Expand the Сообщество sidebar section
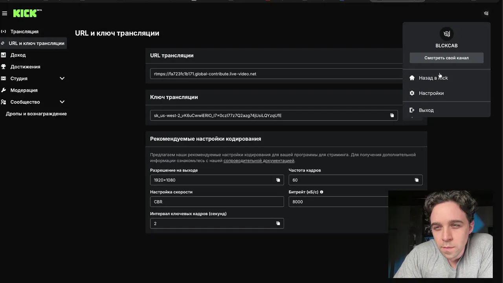 pos(62,102)
